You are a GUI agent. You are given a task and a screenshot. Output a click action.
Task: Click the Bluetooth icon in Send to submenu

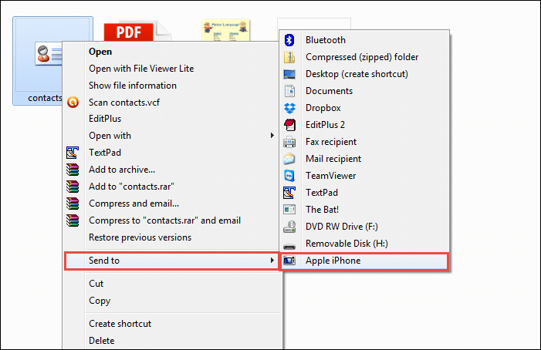click(289, 40)
